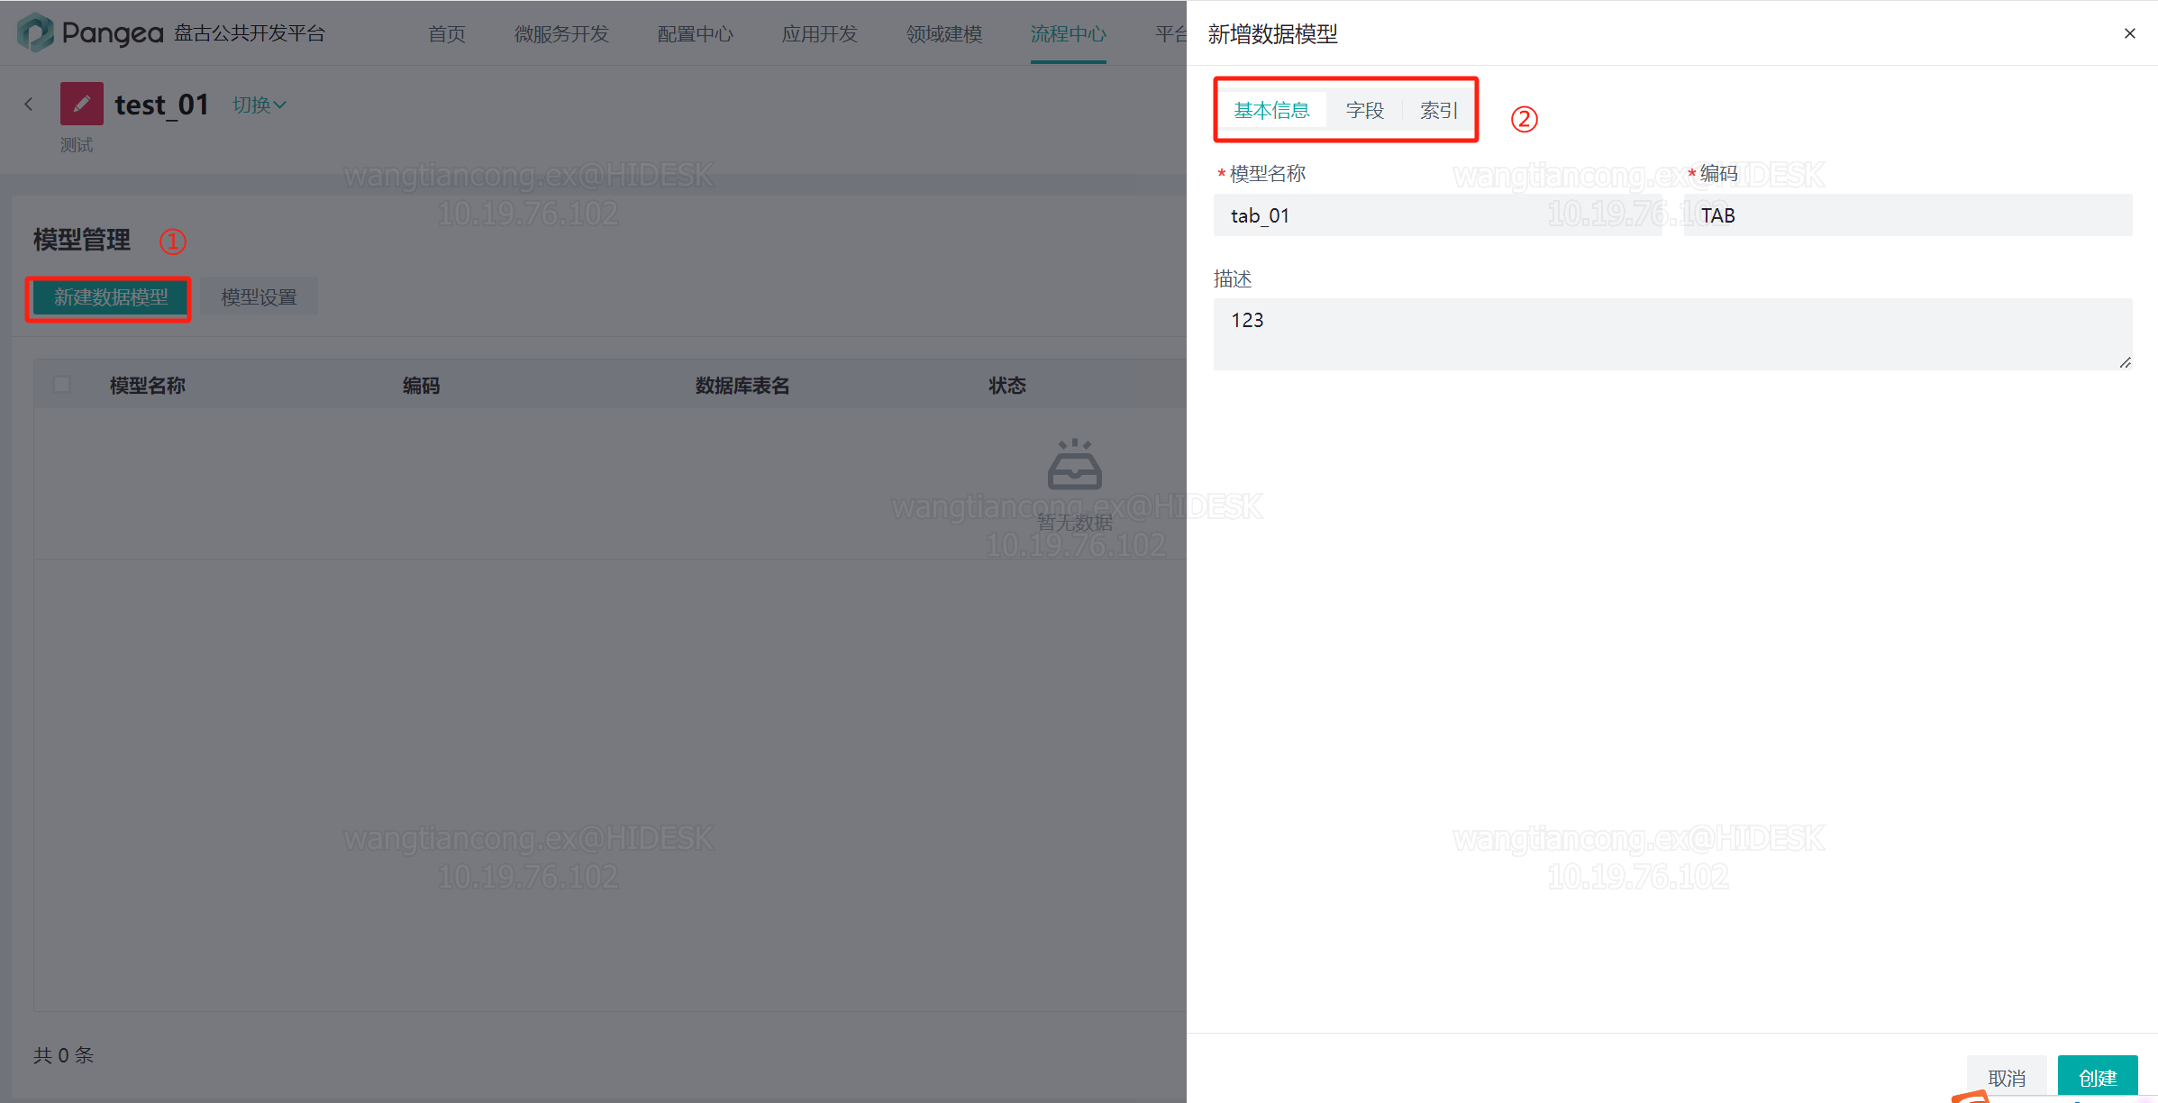Open the 领域建模 menu

[x=944, y=33]
